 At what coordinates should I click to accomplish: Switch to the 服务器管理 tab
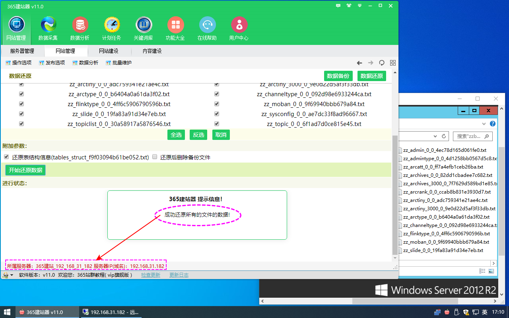[22, 51]
